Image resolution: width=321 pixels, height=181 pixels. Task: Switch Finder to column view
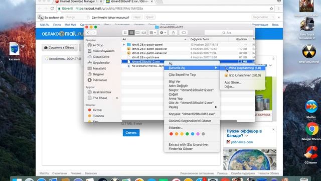click(137, 33)
